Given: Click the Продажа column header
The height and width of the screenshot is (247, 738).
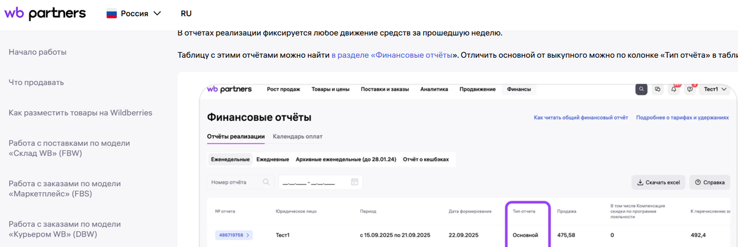Looking at the screenshot, I should (566, 211).
